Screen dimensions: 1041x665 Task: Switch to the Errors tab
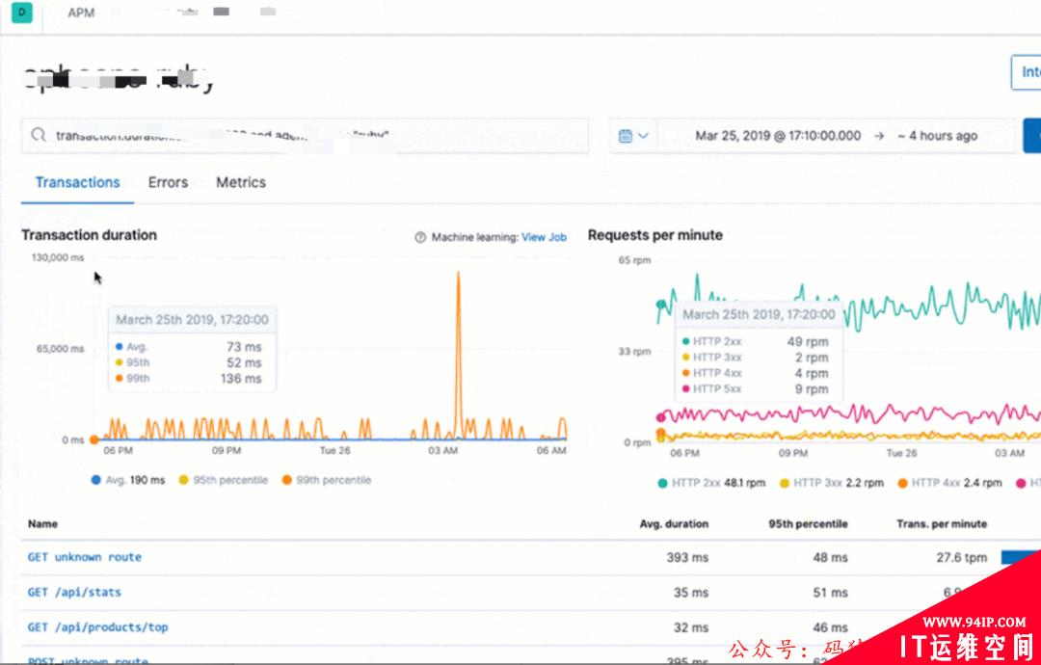click(x=168, y=182)
